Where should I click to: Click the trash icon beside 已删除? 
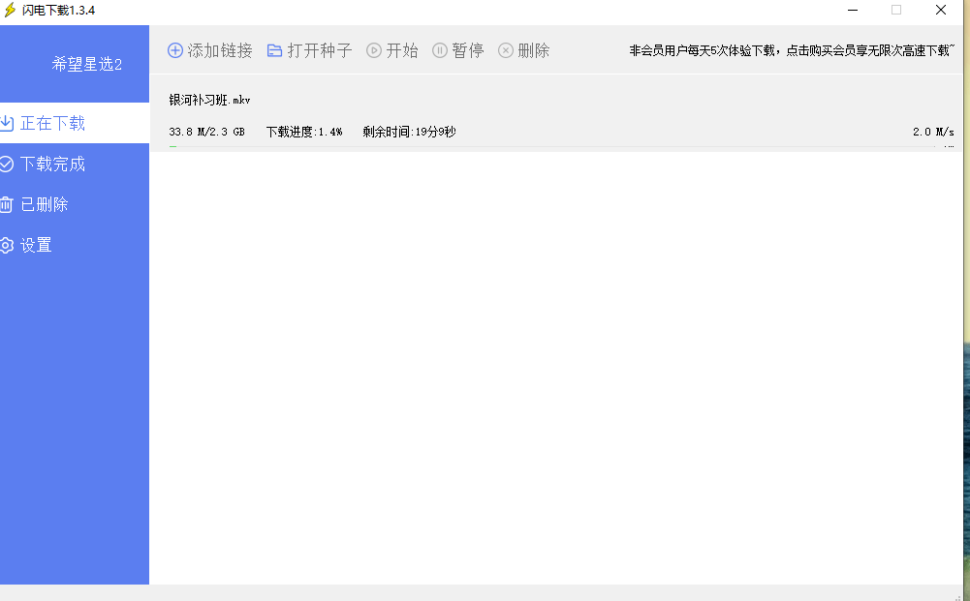click(7, 204)
